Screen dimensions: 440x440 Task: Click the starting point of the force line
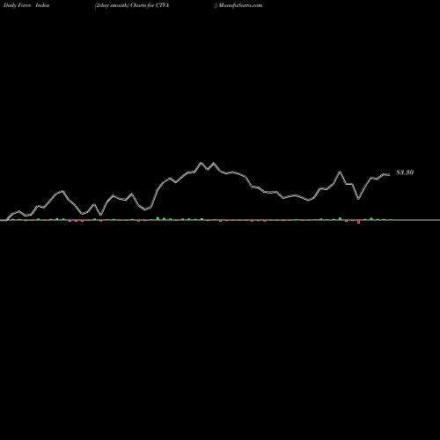click(x=6, y=220)
